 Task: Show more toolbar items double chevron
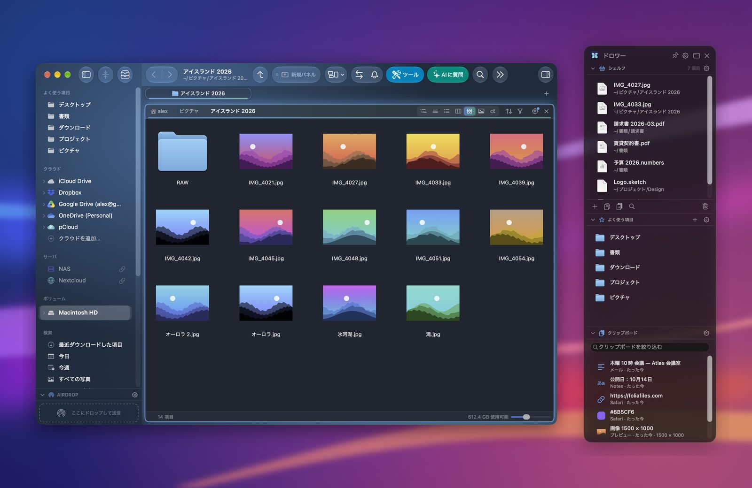coord(500,75)
